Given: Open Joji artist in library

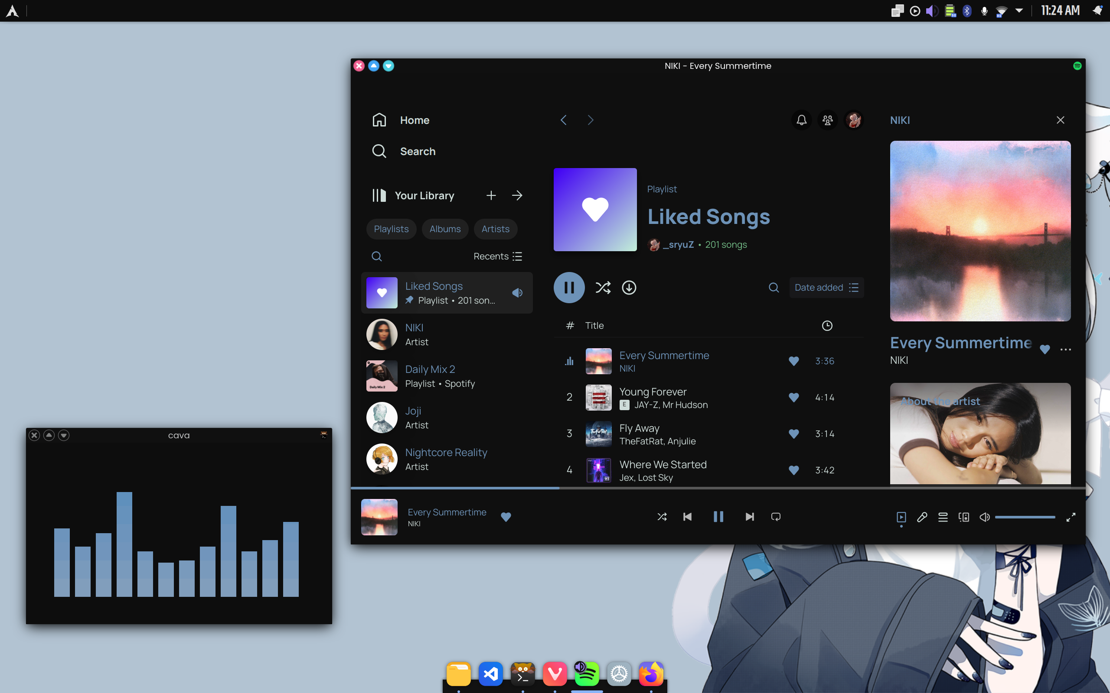Looking at the screenshot, I should pos(447,418).
